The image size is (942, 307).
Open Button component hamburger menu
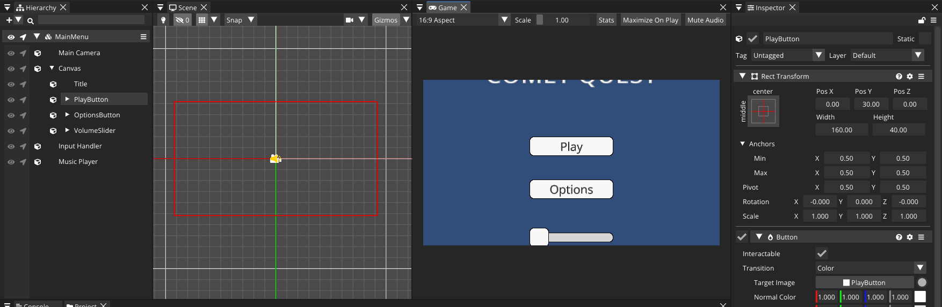pyautogui.click(x=921, y=237)
